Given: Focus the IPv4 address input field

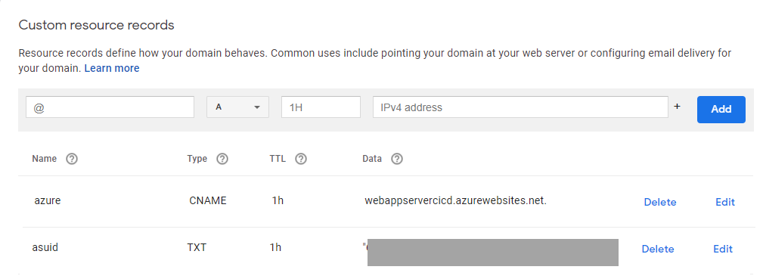Looking at the screenshot, I should click(x=520, y=107).
